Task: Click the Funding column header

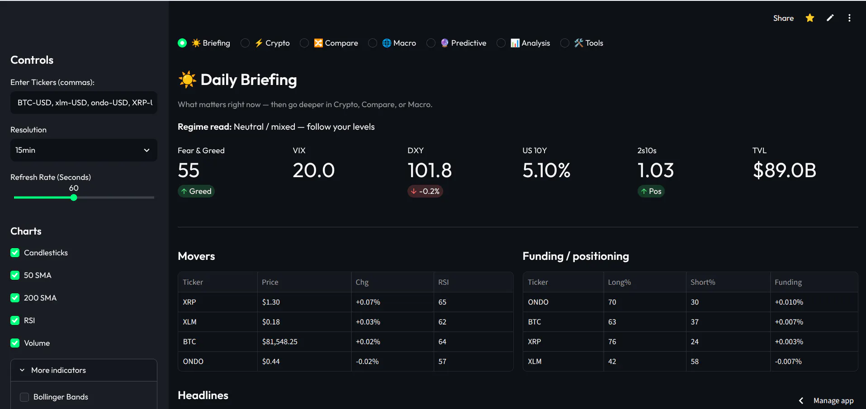Action: coord(814,282)
